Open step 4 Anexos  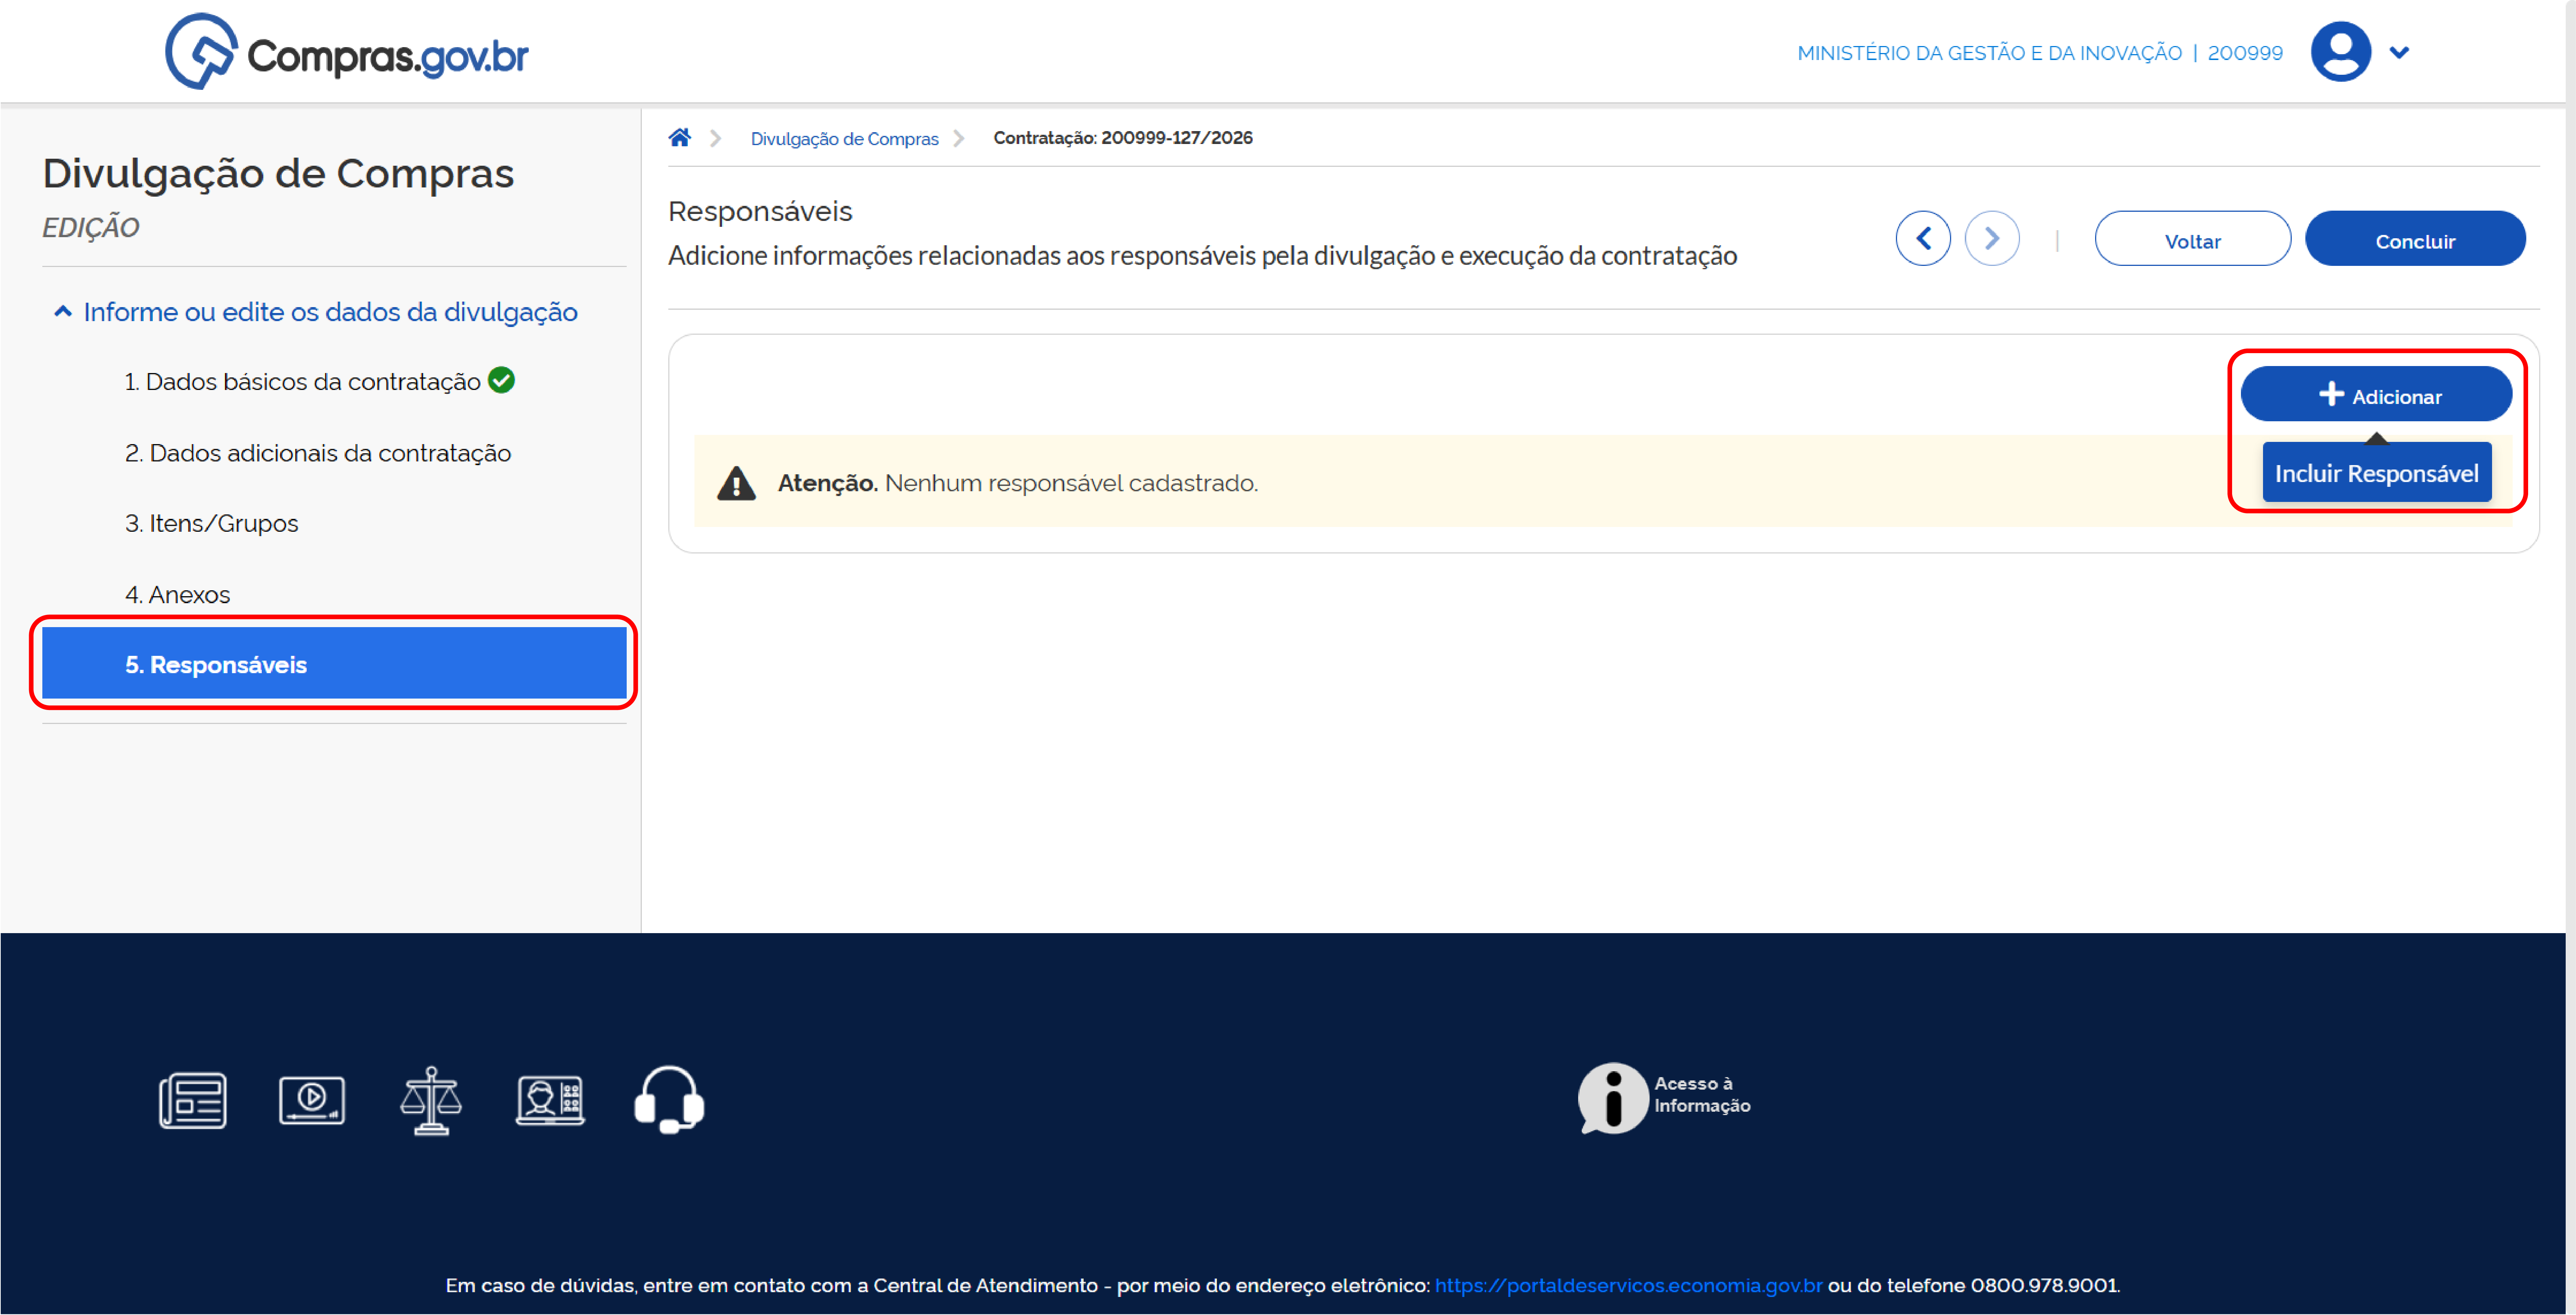[x=177, y=595]
